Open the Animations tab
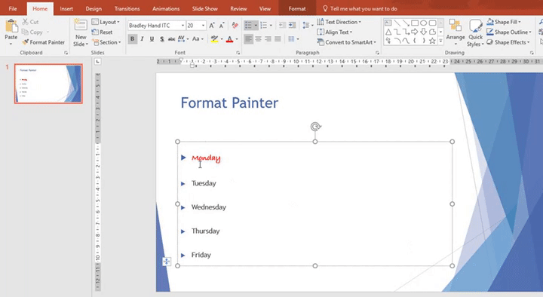The height and width of the screenshot is (297, 543). 166,8
